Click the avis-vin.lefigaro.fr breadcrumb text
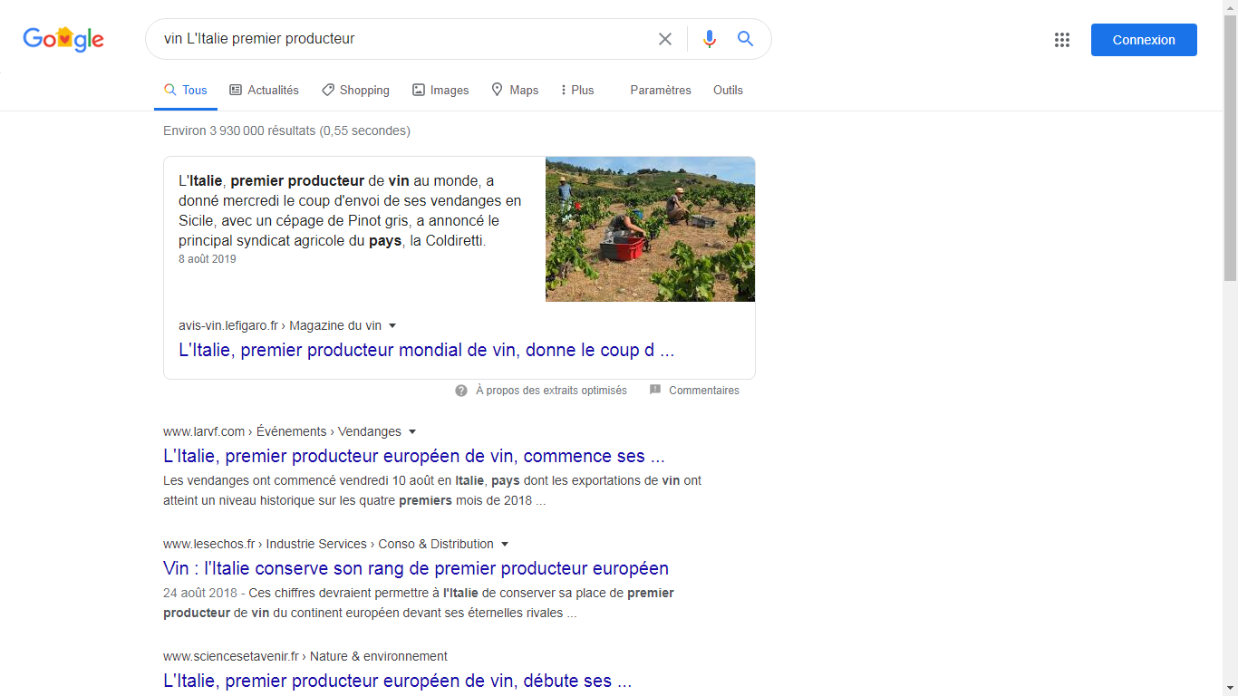The height and width of the screenshot is (696, 1238). tap(280, 325)
